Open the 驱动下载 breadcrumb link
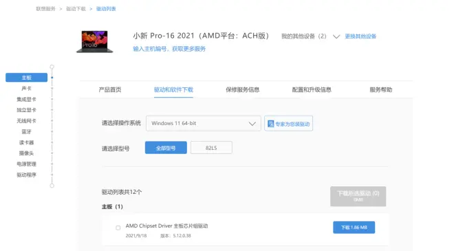 [x=76, y=9]
